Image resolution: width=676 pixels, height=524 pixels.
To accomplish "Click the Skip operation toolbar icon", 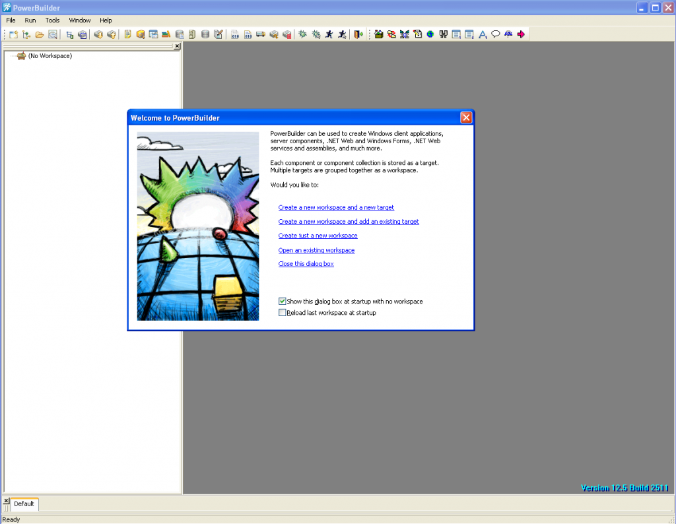I will (x=274, y=34).
